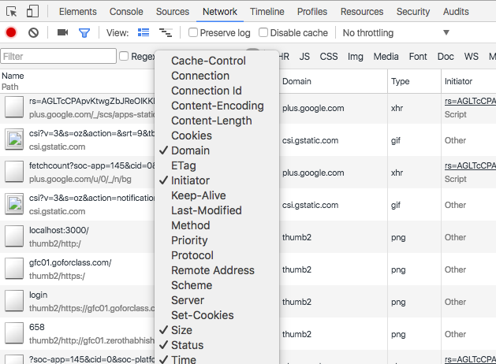Enable Method column in menu

coord(217,225)
